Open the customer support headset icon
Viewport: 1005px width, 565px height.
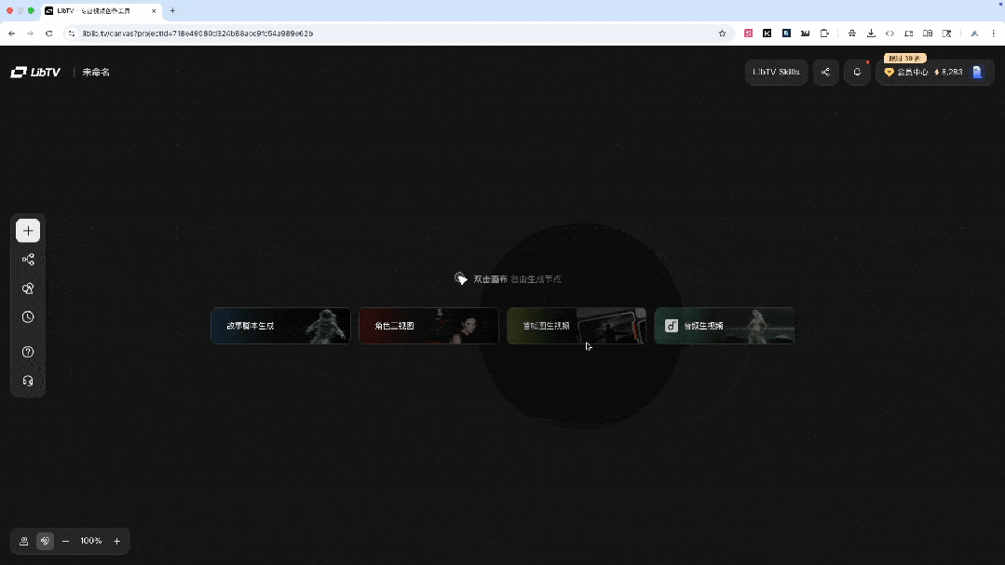point(28,381)
